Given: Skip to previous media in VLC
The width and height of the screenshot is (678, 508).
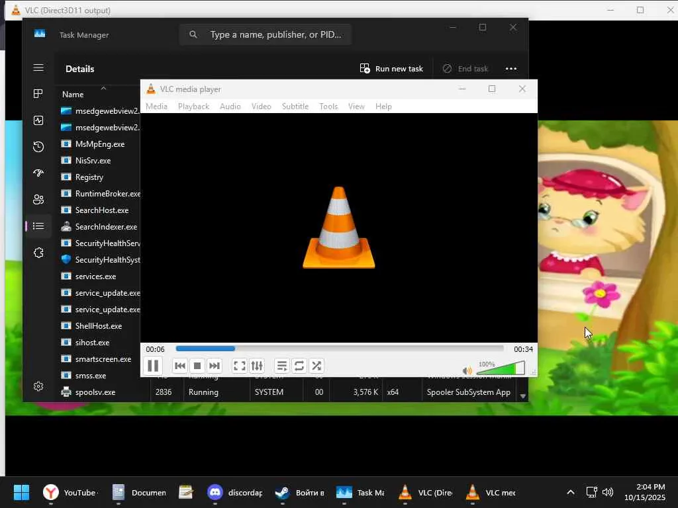Looking at the screenshot, I should coord(180,366).
